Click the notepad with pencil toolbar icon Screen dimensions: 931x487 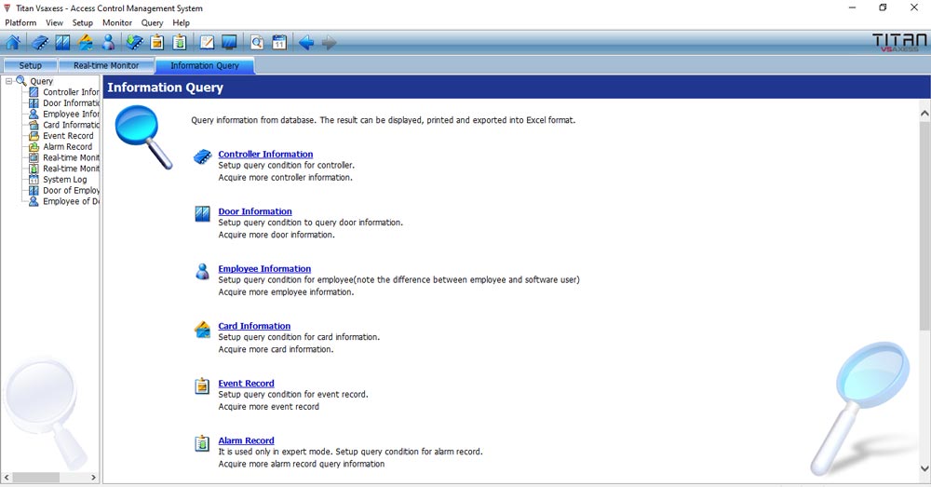click(207, 42)
